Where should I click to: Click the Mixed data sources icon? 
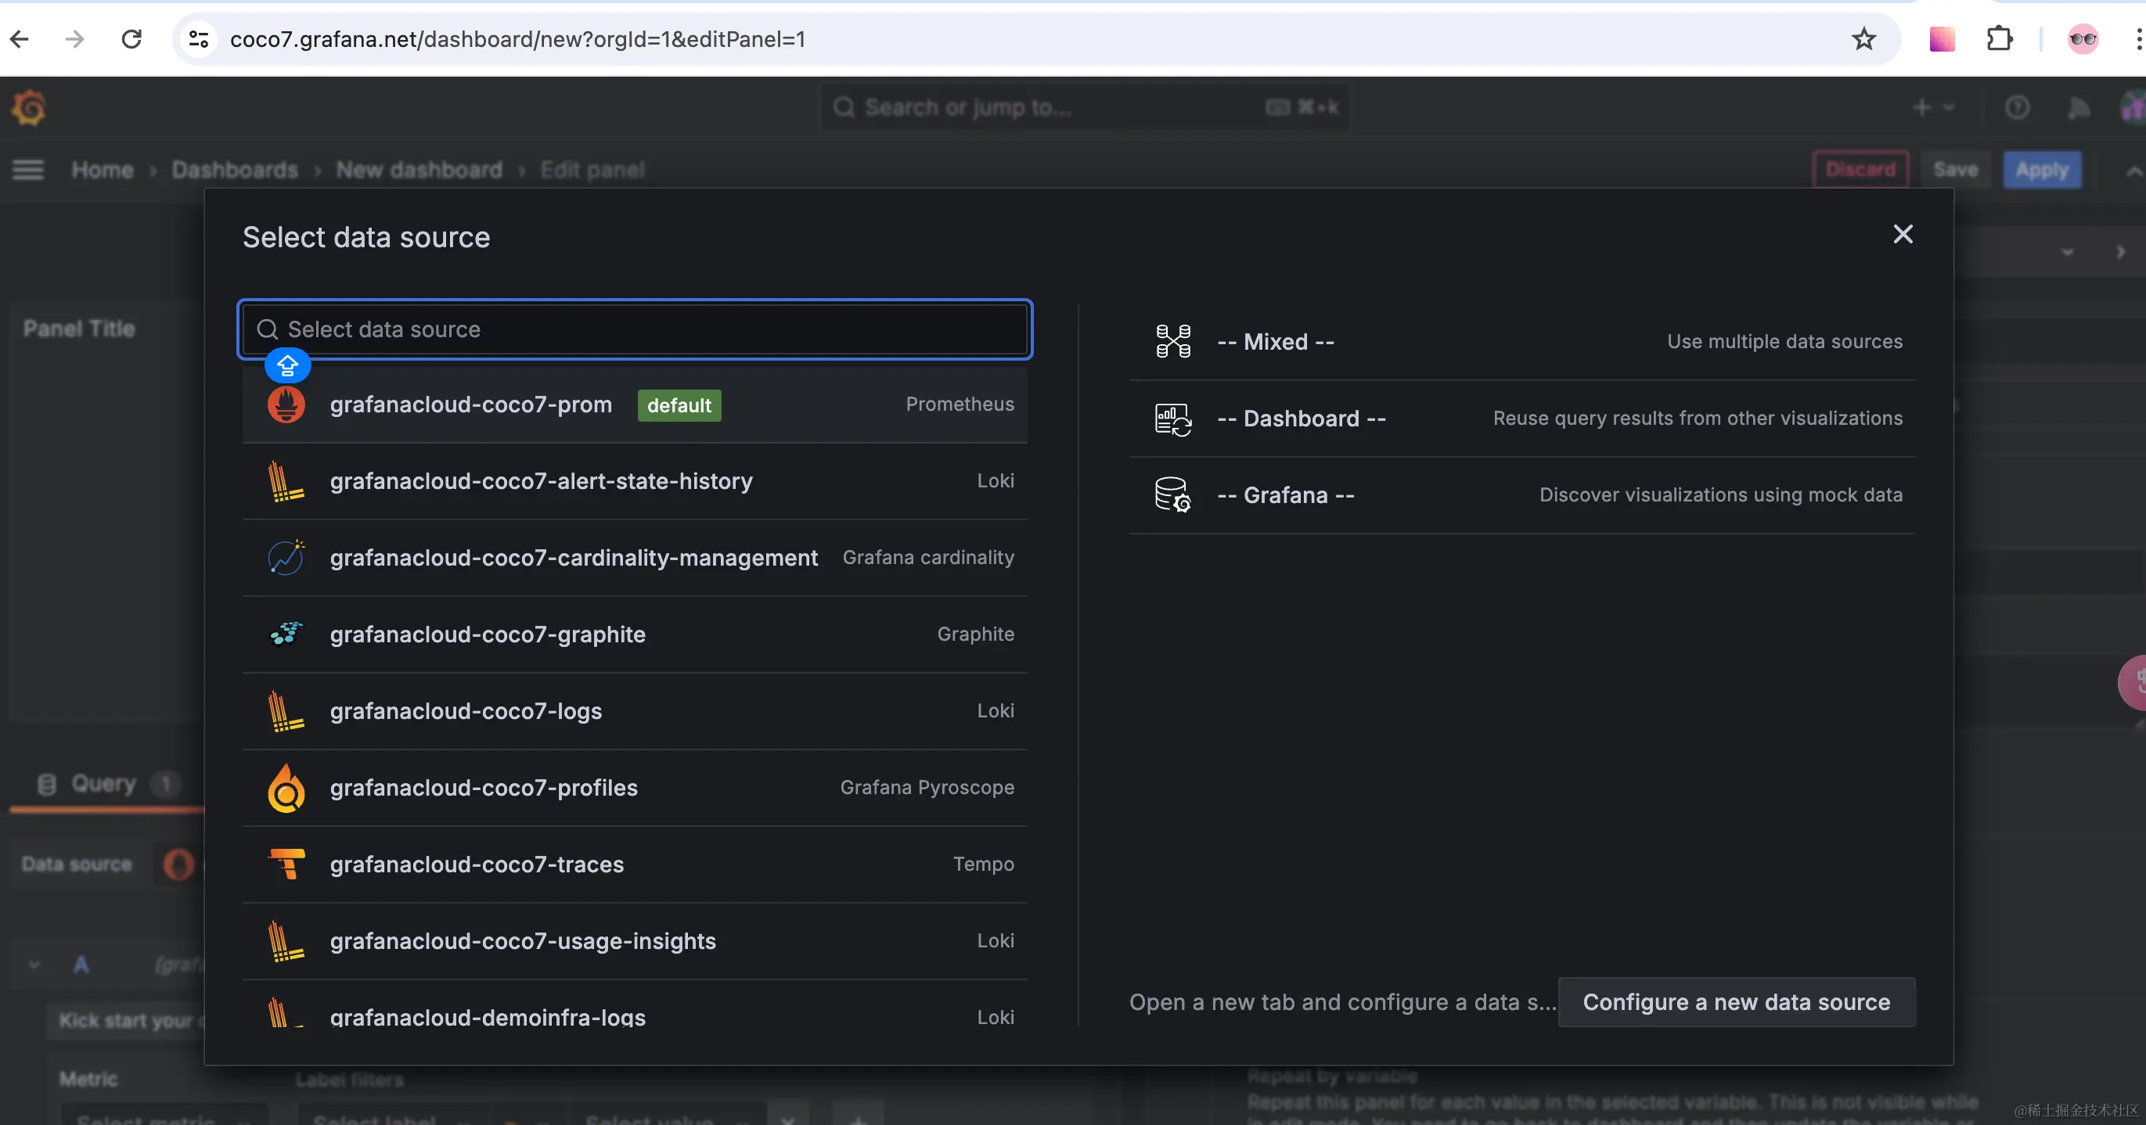pyautogui.click(x=1173, y=341)
